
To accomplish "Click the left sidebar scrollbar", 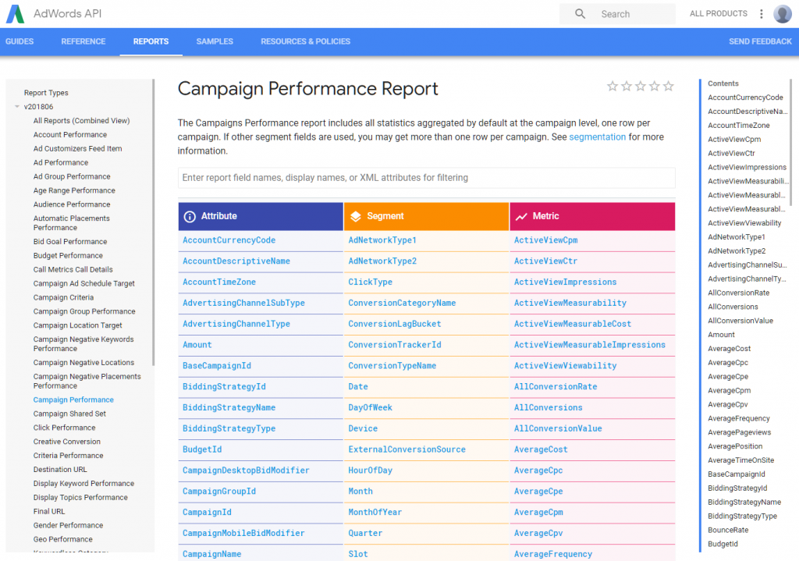I will coord(153,222).
